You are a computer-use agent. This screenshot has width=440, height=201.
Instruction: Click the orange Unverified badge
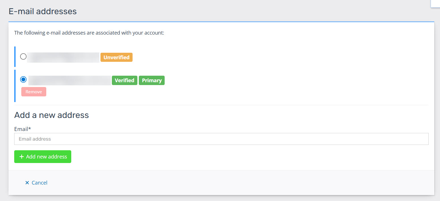116,57
